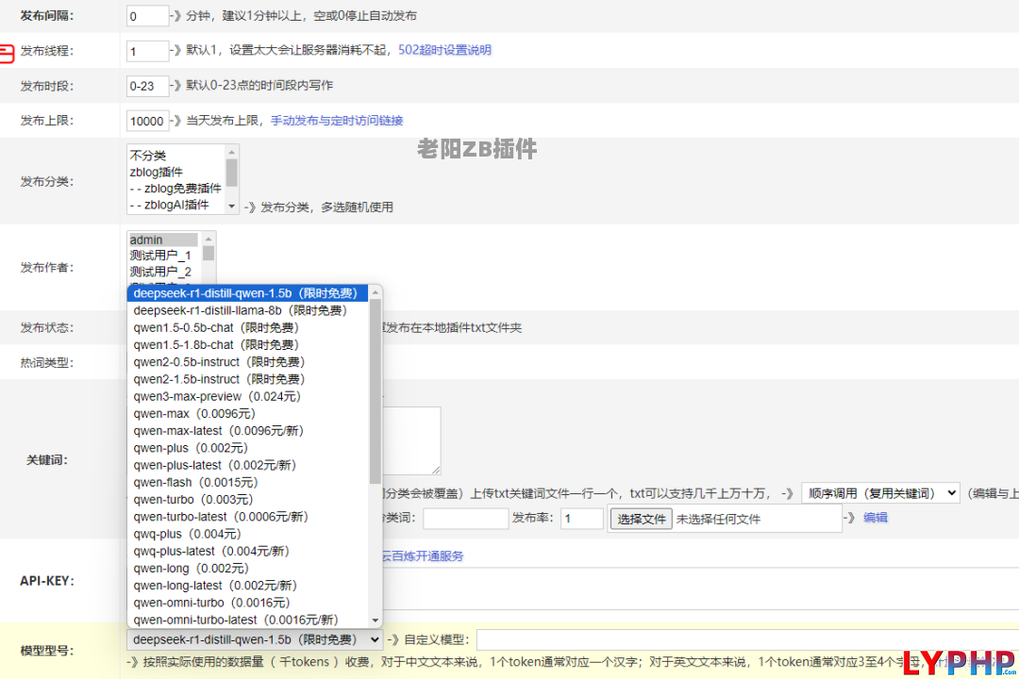Choose the qwen2-1.5b-instruct option
The image size is (1019, 679).
(x=248, y=379)
